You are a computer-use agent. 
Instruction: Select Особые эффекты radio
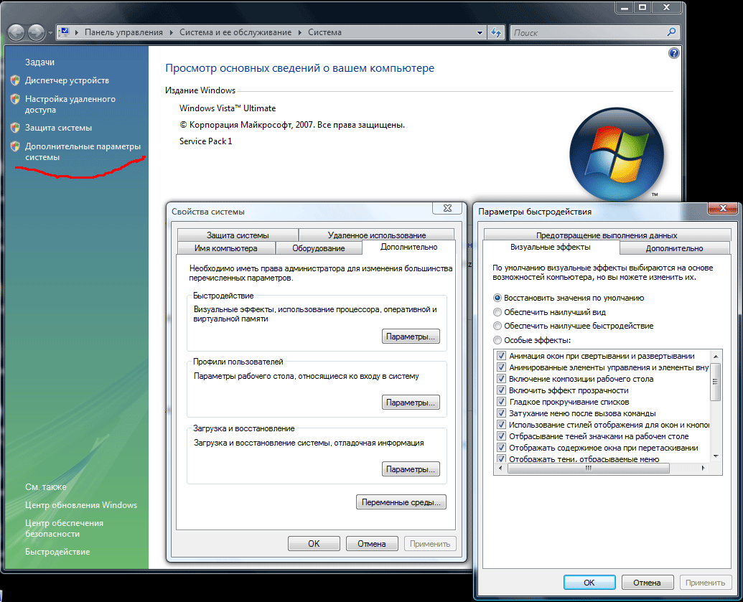pyautogui.click(x=497, y=340)
